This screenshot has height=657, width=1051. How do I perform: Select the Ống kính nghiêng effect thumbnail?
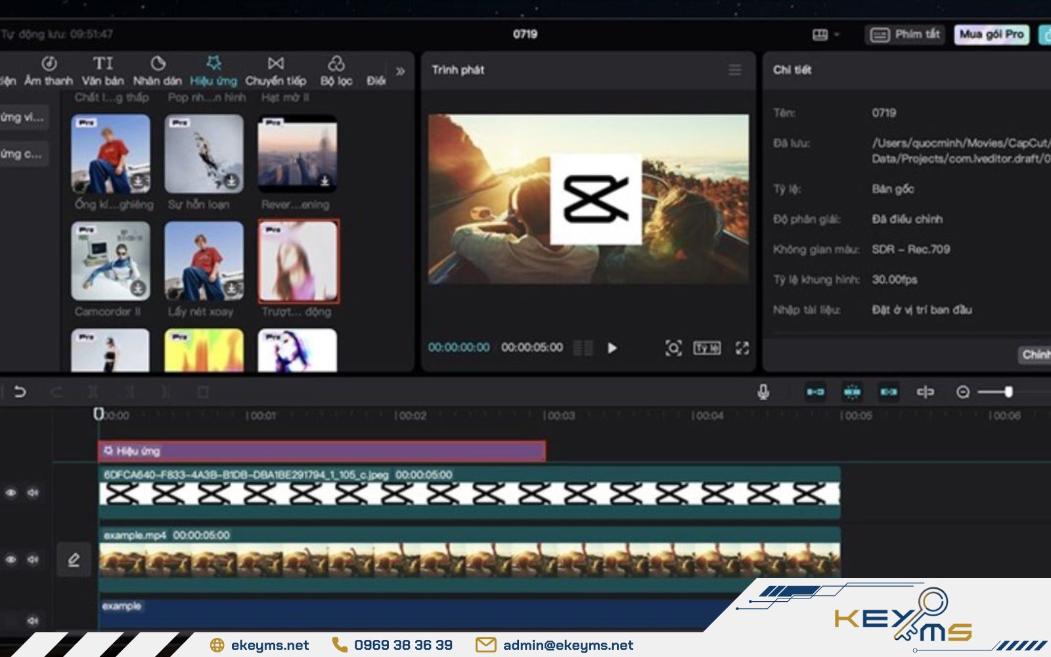pos(110,154)
